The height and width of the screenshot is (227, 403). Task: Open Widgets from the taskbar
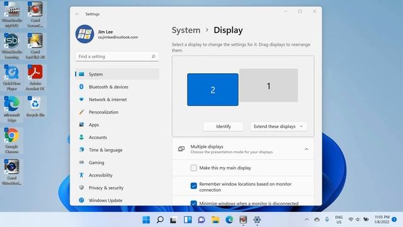coord(188,220)
